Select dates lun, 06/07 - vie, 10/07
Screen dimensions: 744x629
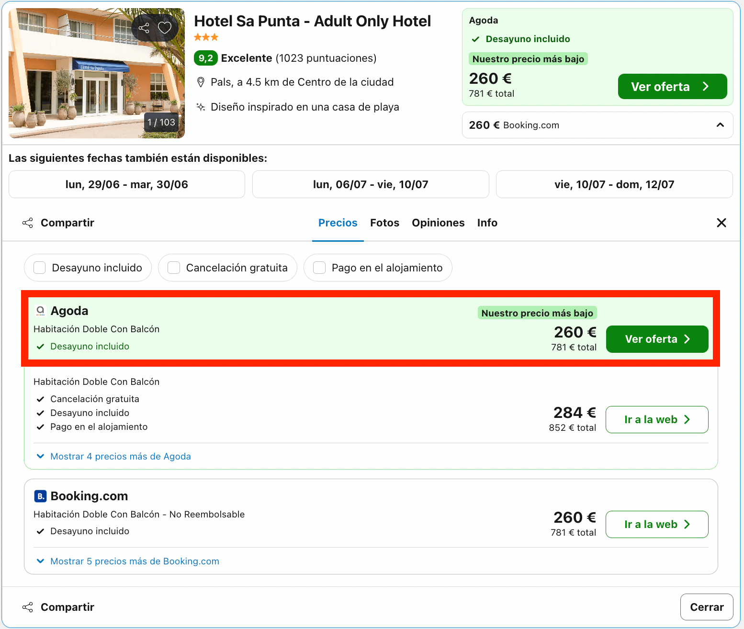[371, 184]
